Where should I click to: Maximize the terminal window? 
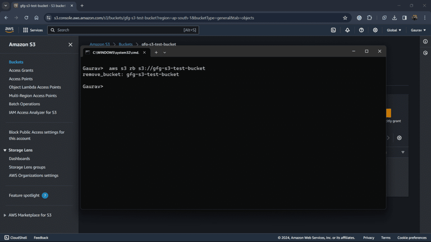point(366,52)
